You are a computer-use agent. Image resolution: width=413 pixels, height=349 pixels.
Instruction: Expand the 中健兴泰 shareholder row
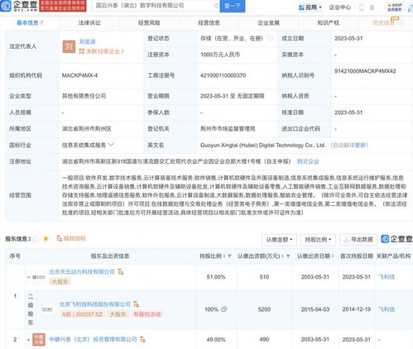tap(28, 340)
